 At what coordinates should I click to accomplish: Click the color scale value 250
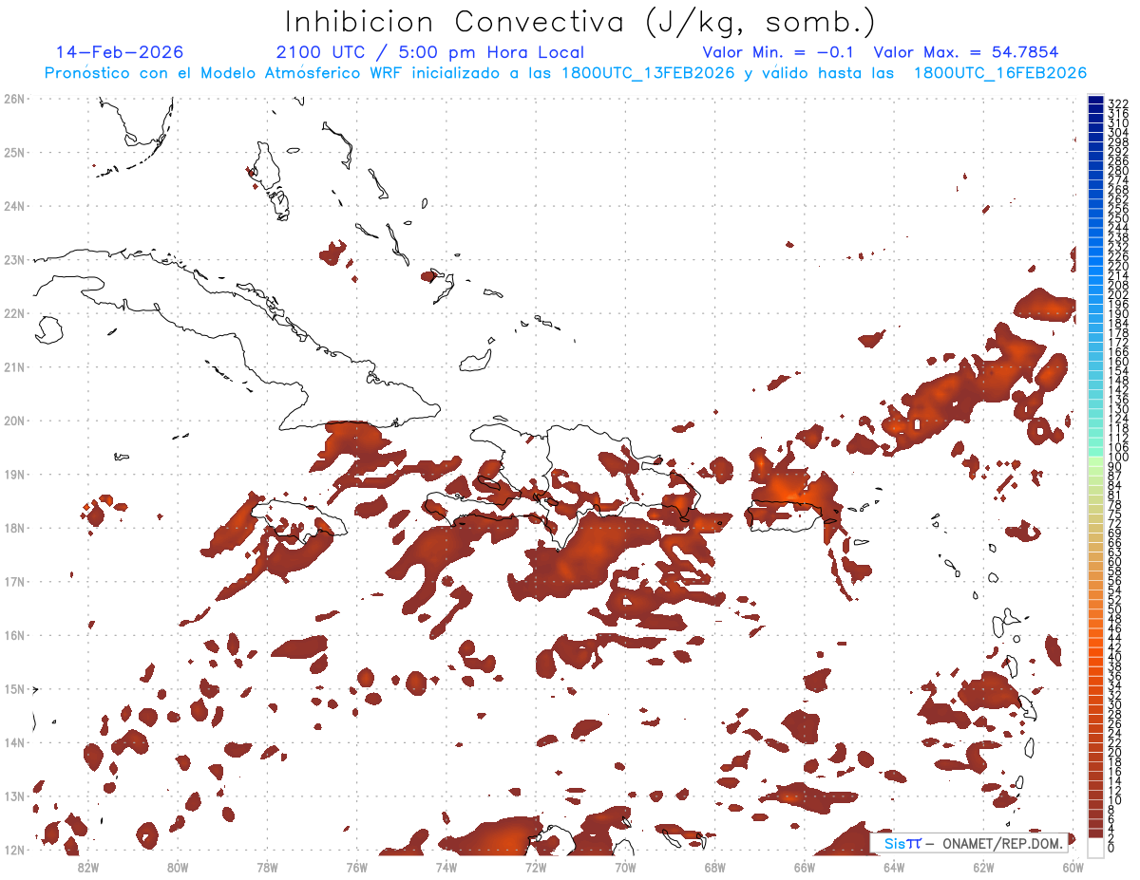pos(1118,218)
